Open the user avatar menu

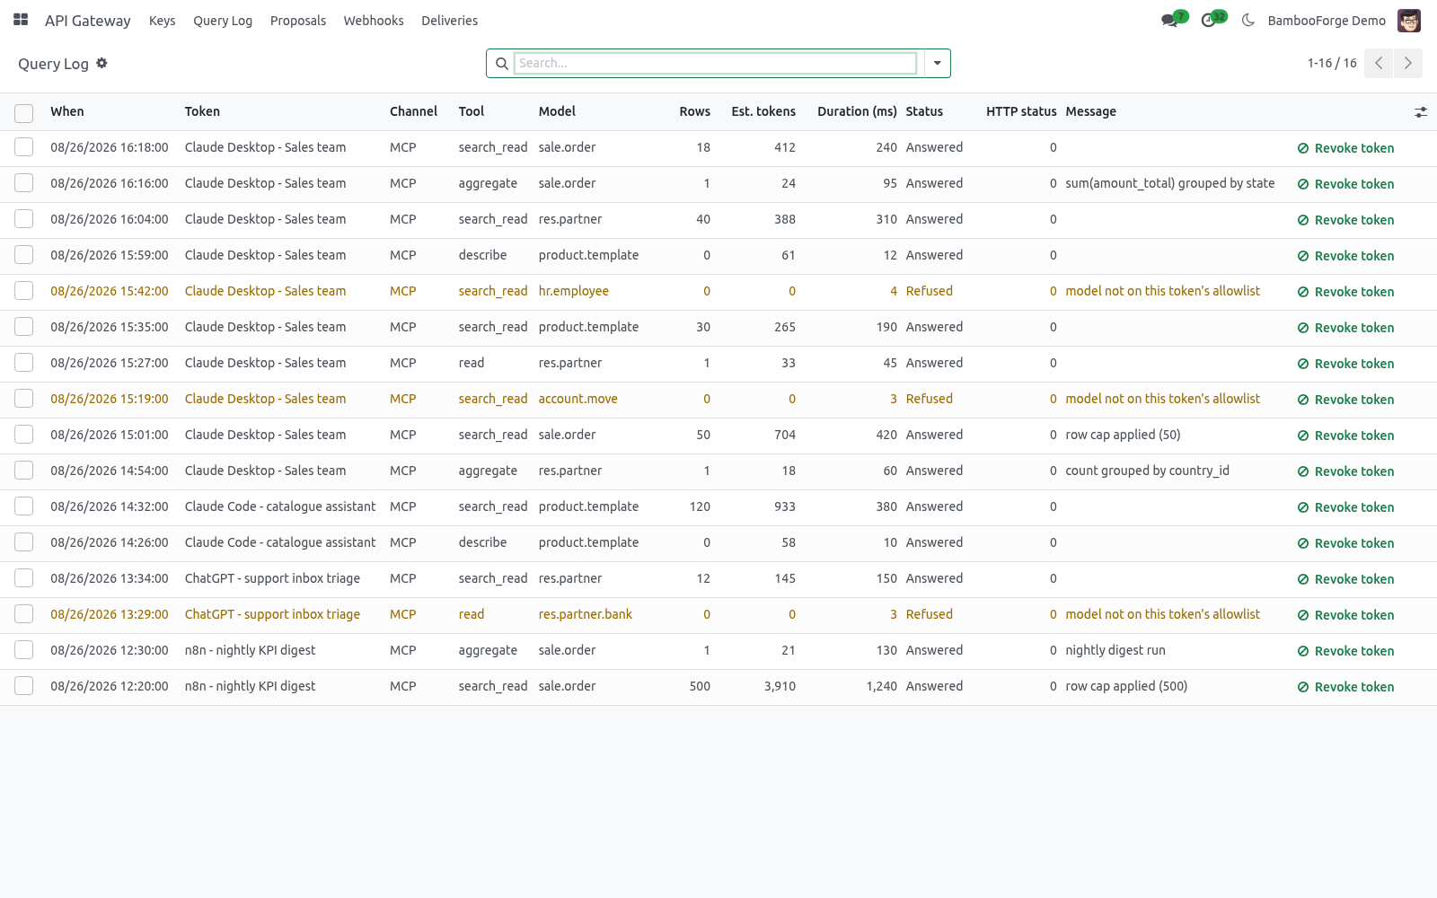(x=1409, y=20)
